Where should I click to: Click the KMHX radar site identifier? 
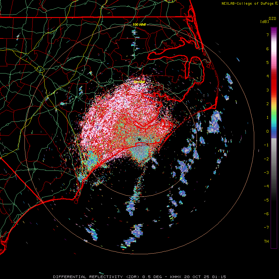tap(176, 277)
